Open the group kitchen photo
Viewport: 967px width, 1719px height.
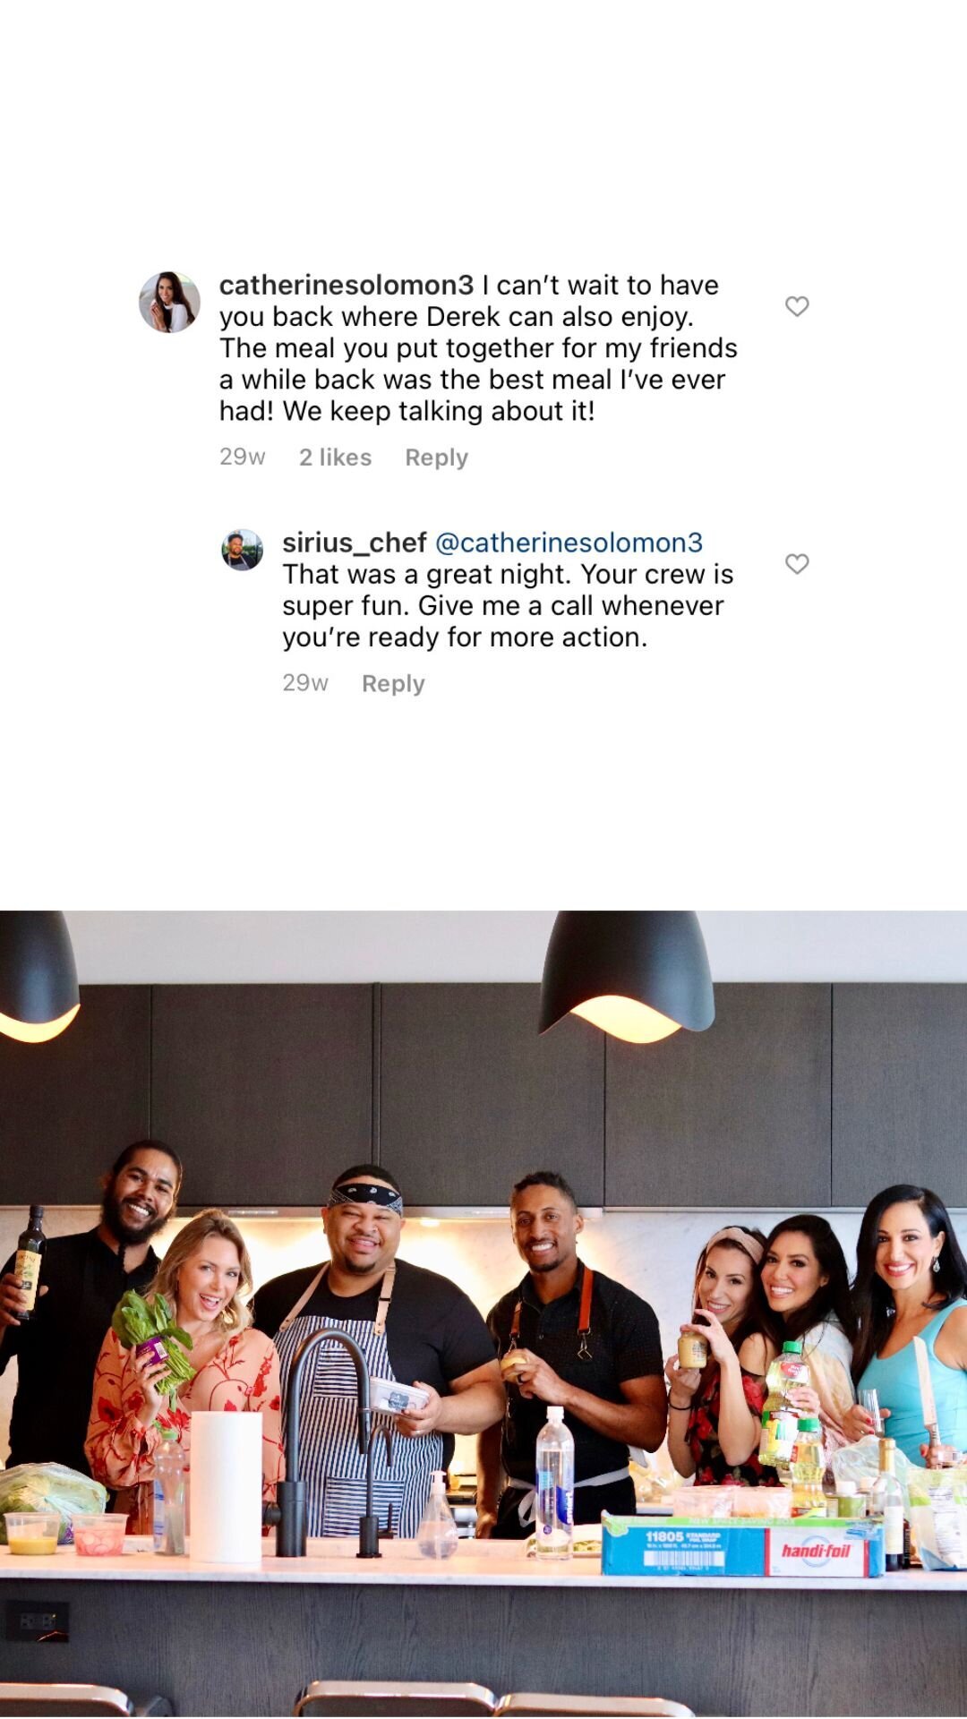(483, 1314)
